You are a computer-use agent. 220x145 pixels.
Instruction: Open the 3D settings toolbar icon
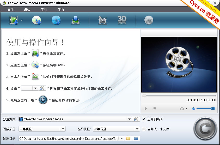tap(122, 20)
